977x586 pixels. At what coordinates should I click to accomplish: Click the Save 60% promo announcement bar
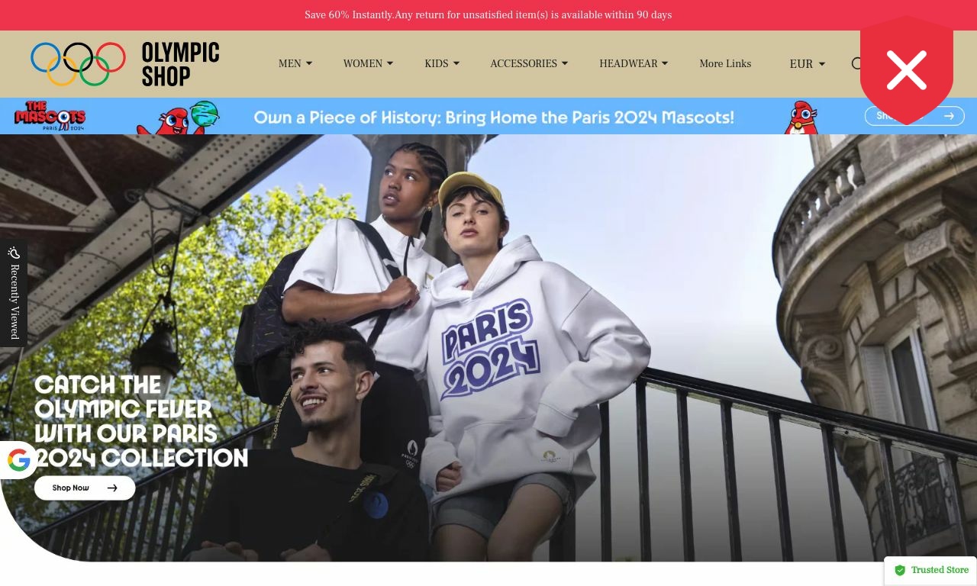click(x=488, y=15)
